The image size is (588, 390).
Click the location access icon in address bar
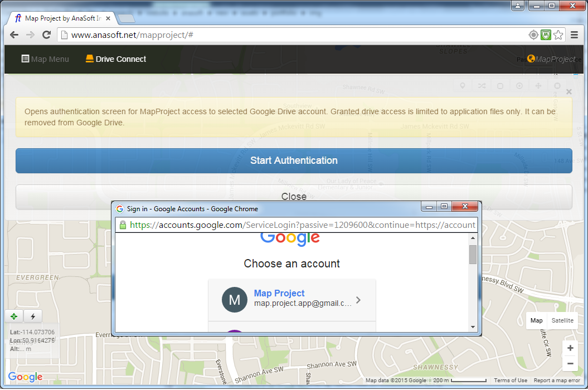[x=533, y=35]
